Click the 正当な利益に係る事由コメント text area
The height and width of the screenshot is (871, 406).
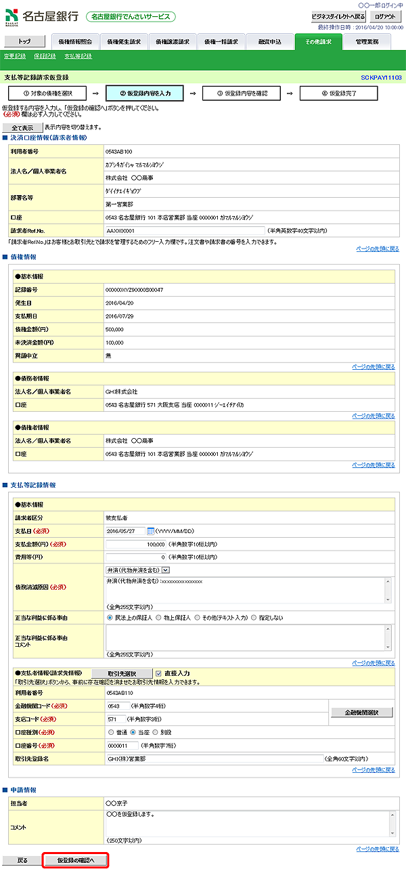tap(248, 638)
